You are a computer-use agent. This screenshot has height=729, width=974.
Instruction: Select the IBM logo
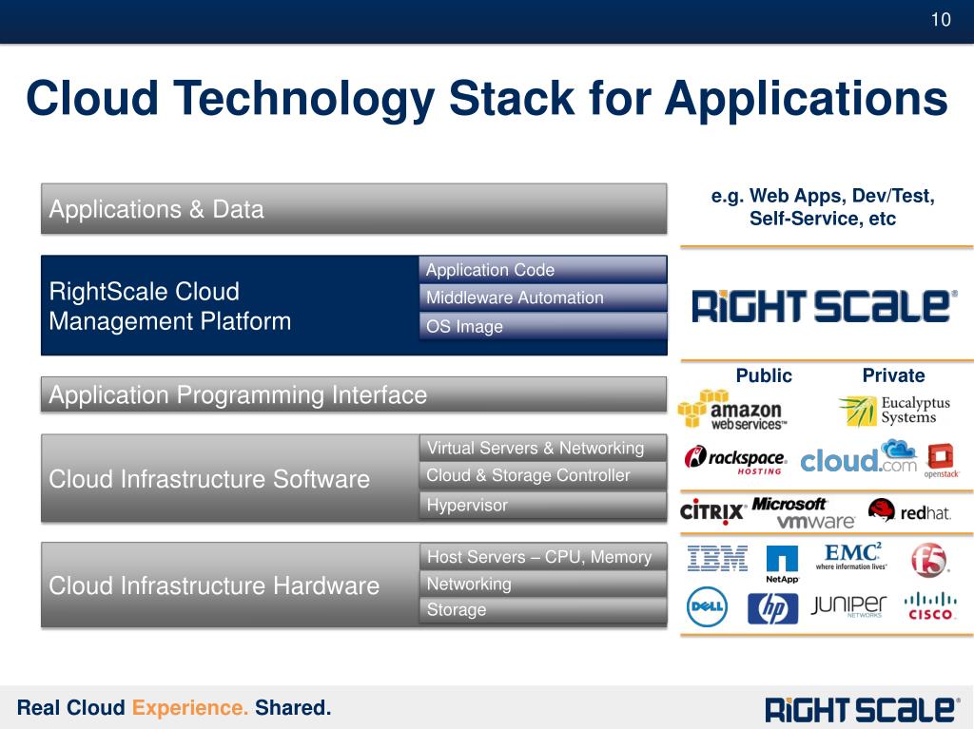click(717, 558)
